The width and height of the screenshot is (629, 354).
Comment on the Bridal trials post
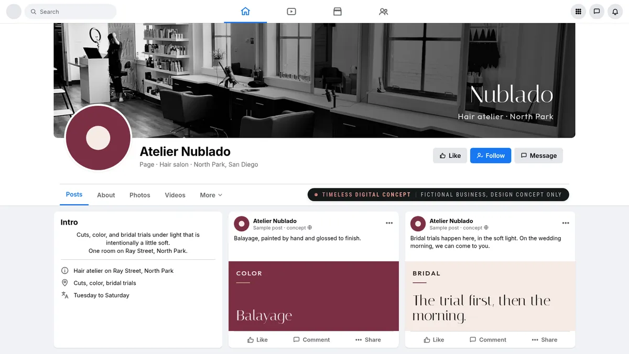coord(488,339)
